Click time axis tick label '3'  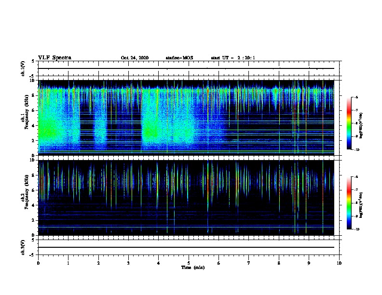pos(128,263)
